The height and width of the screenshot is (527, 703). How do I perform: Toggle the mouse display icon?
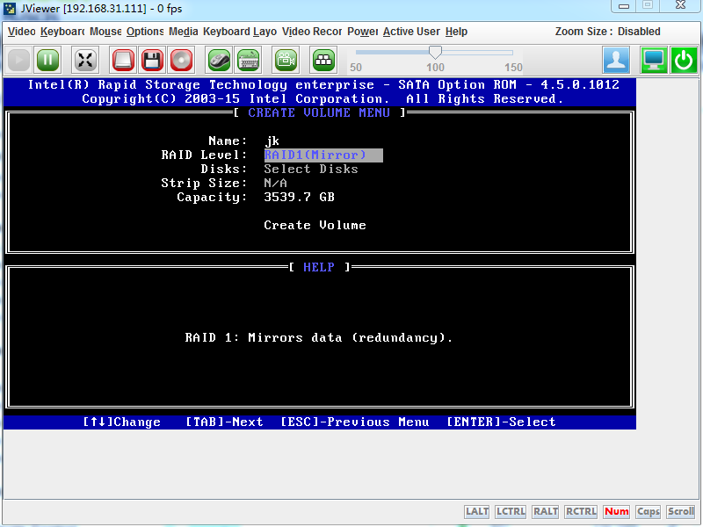(x=219, y=60)
